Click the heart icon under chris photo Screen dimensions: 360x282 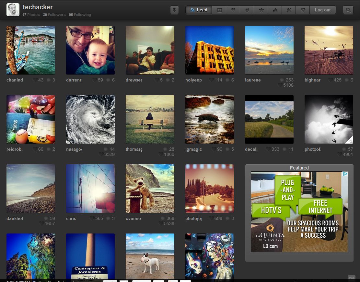click(92, 218)
